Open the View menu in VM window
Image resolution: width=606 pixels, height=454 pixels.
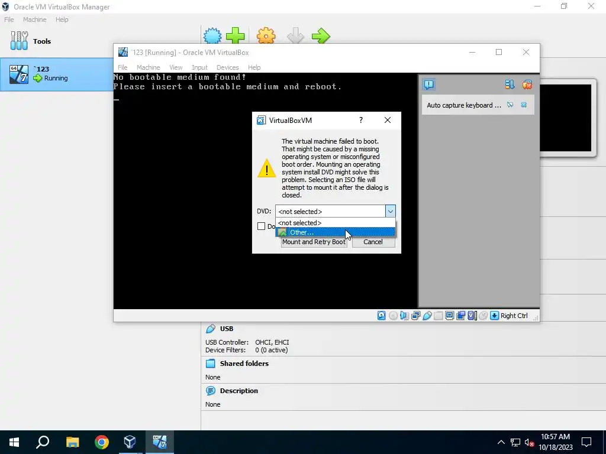(x=176, y=67)
